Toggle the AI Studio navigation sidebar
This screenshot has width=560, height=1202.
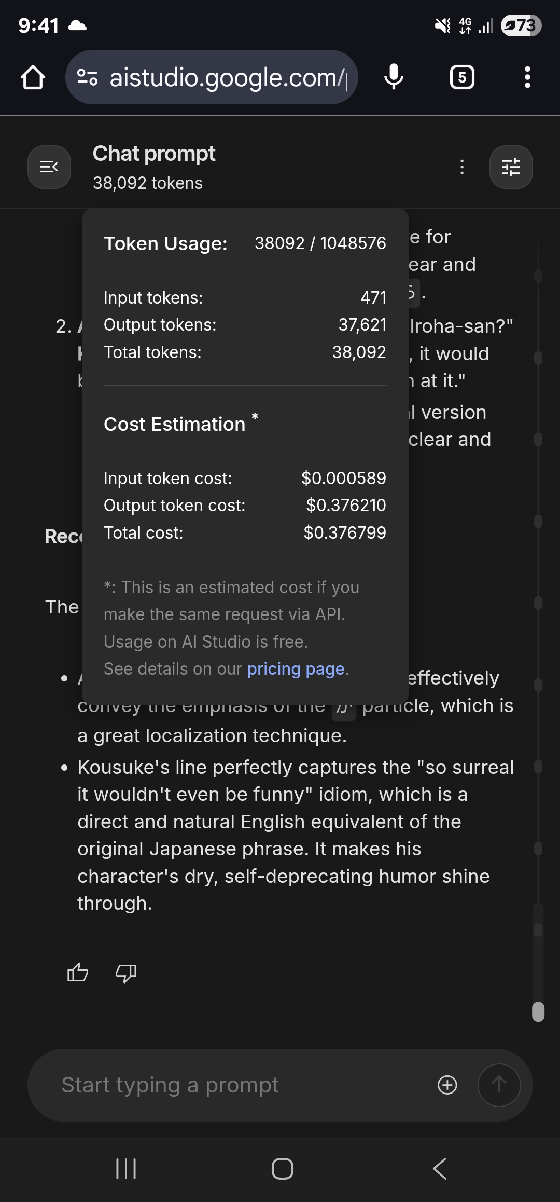[49, 167]
